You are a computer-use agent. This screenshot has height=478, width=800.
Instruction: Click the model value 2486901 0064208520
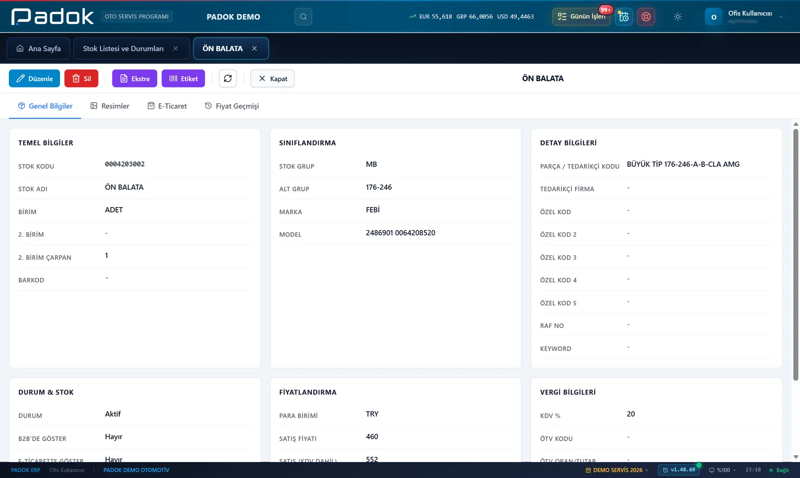coord(400,233)
